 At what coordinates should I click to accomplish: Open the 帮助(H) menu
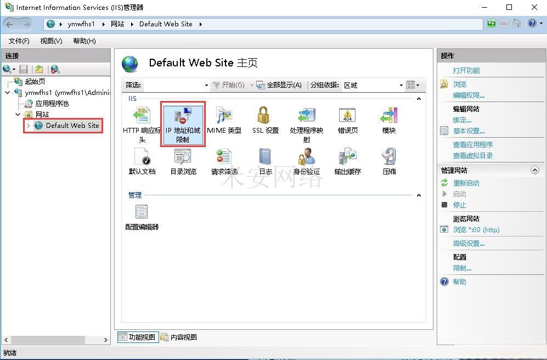[x=84, y=41]
